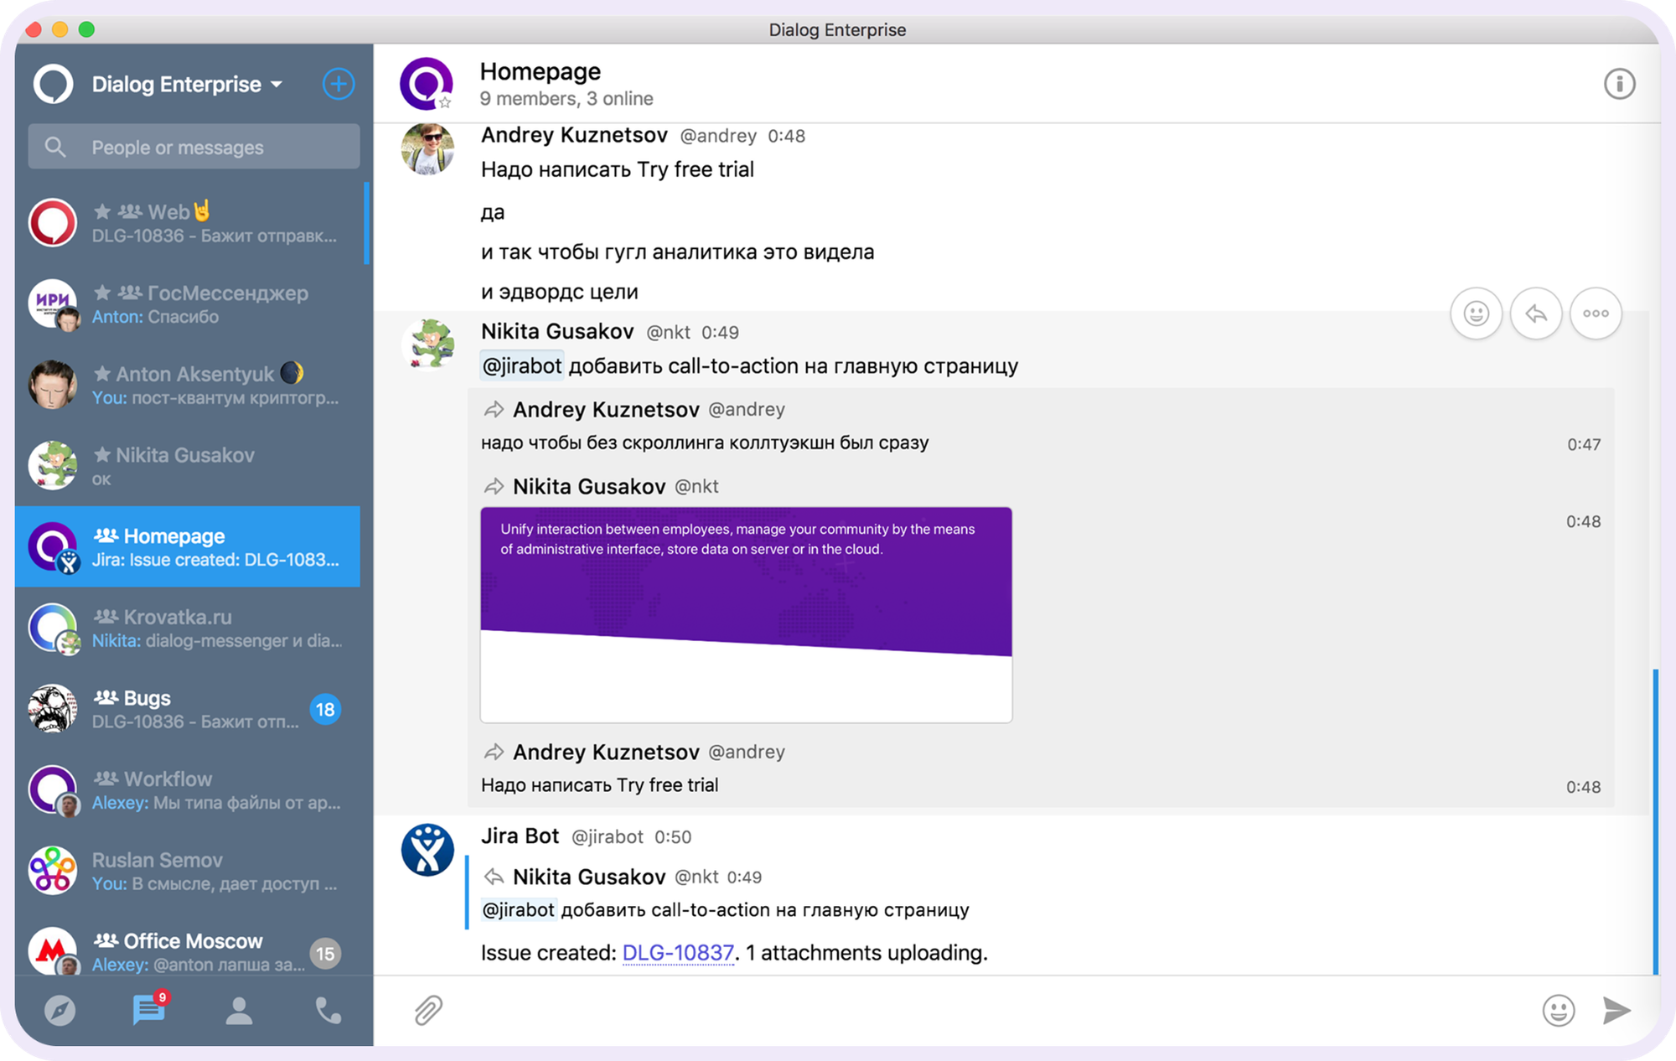The height and width of the screenshot is (1061, 1676).
Task: Click the message input field
Action: coord(993,1011)
